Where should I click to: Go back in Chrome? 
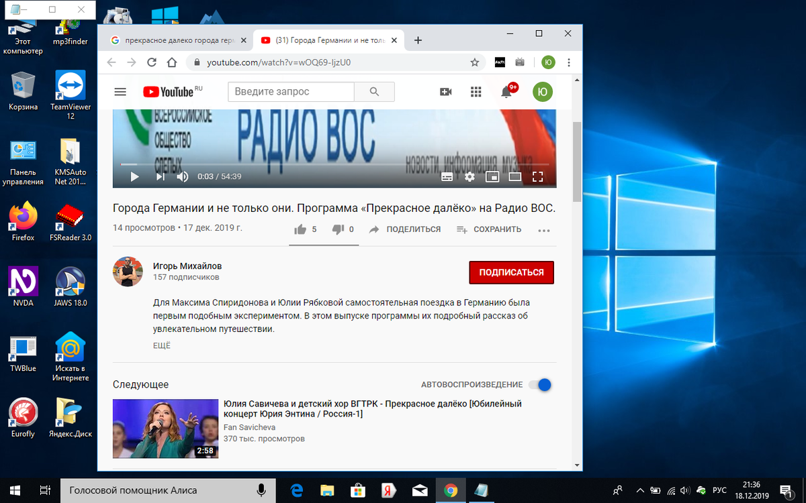(111, 62)
